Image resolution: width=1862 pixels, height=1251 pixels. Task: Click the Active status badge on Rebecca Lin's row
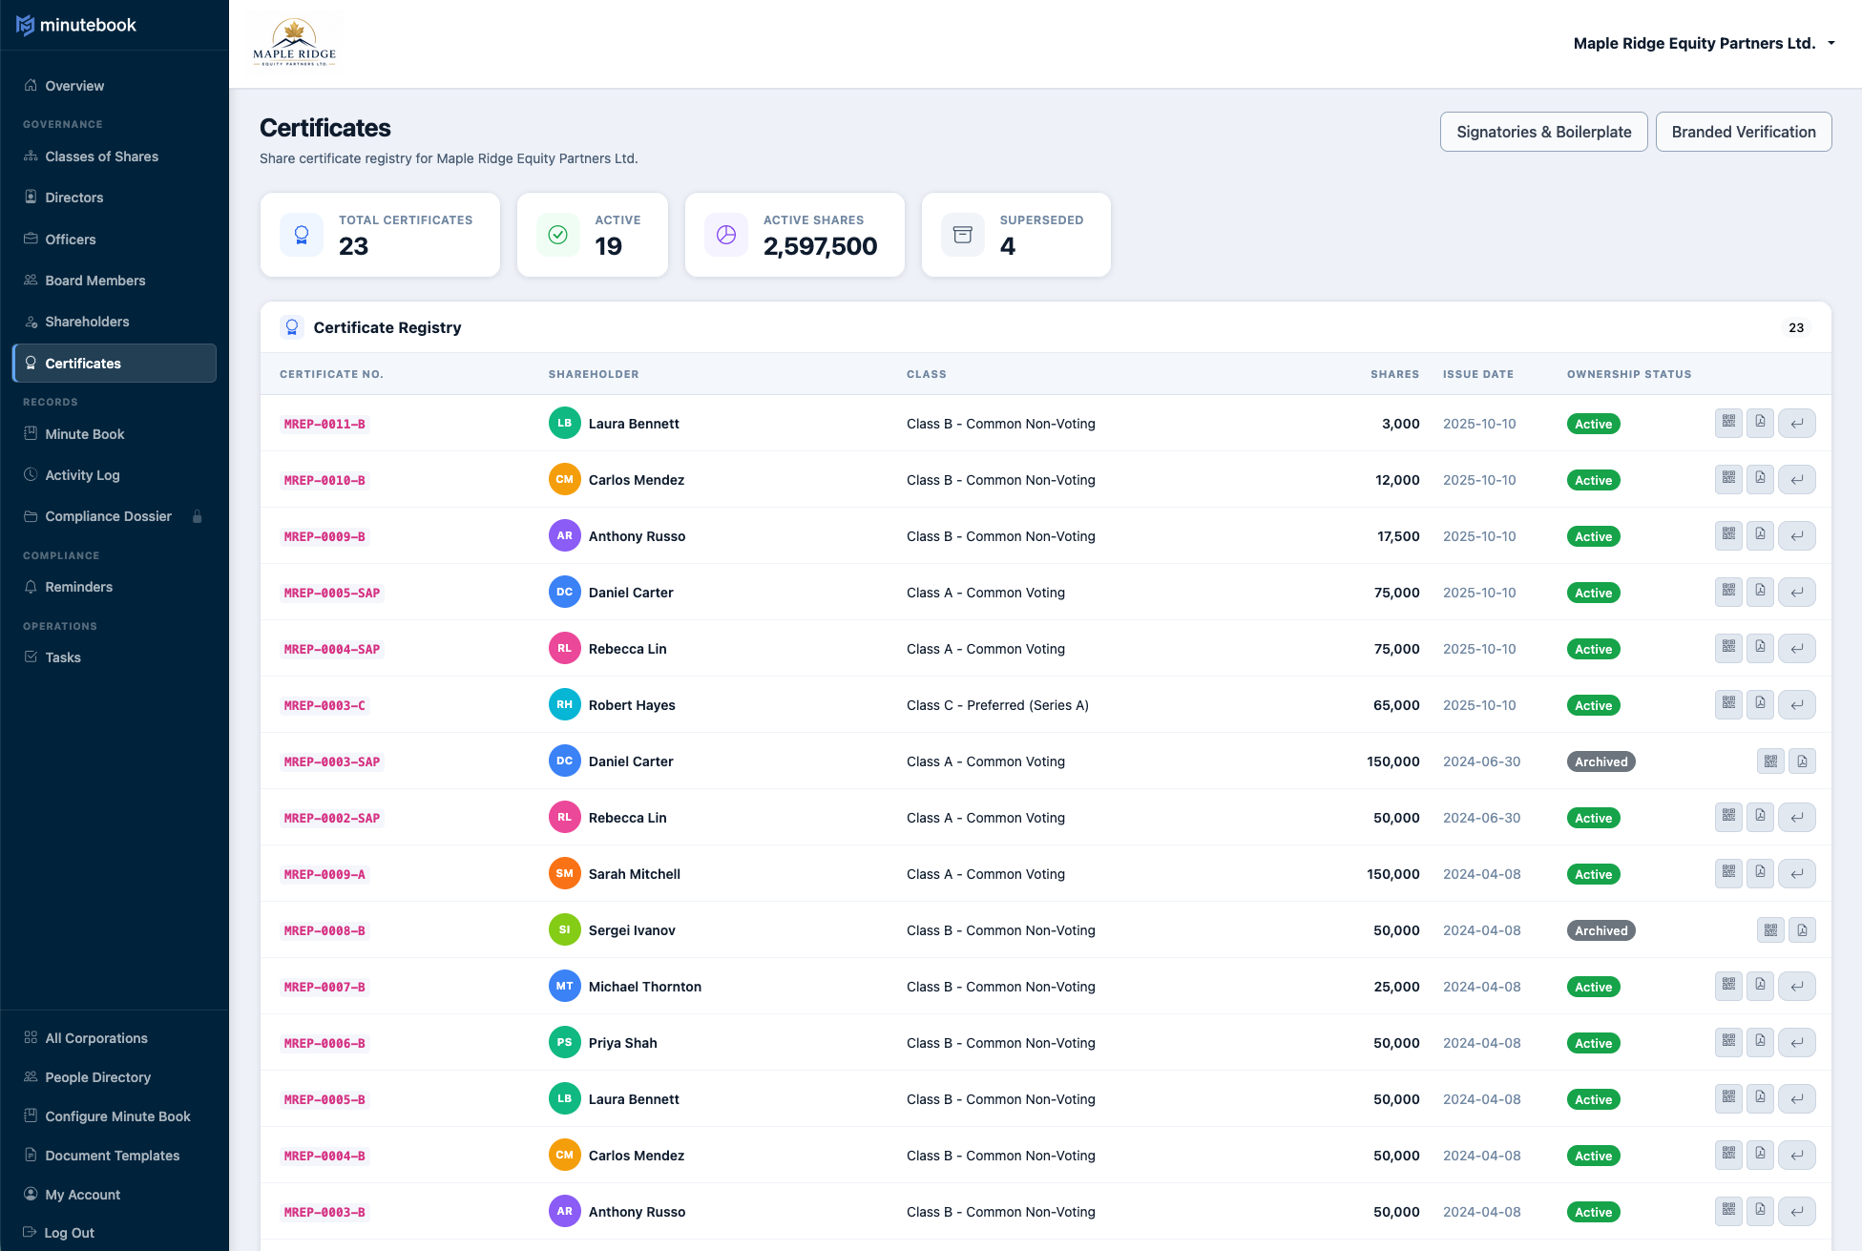point(1593,648)
